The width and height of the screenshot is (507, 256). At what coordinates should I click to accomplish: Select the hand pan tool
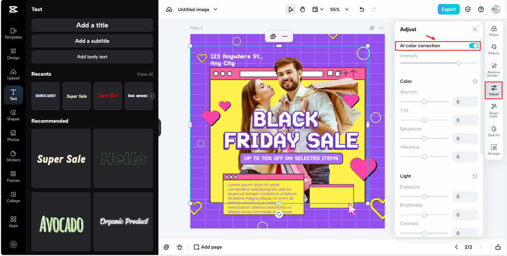(303, 10)
